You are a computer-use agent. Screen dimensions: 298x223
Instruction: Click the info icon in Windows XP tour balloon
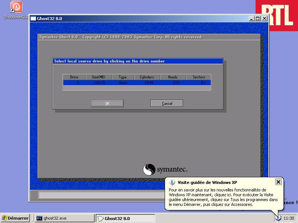pos(172,182)
